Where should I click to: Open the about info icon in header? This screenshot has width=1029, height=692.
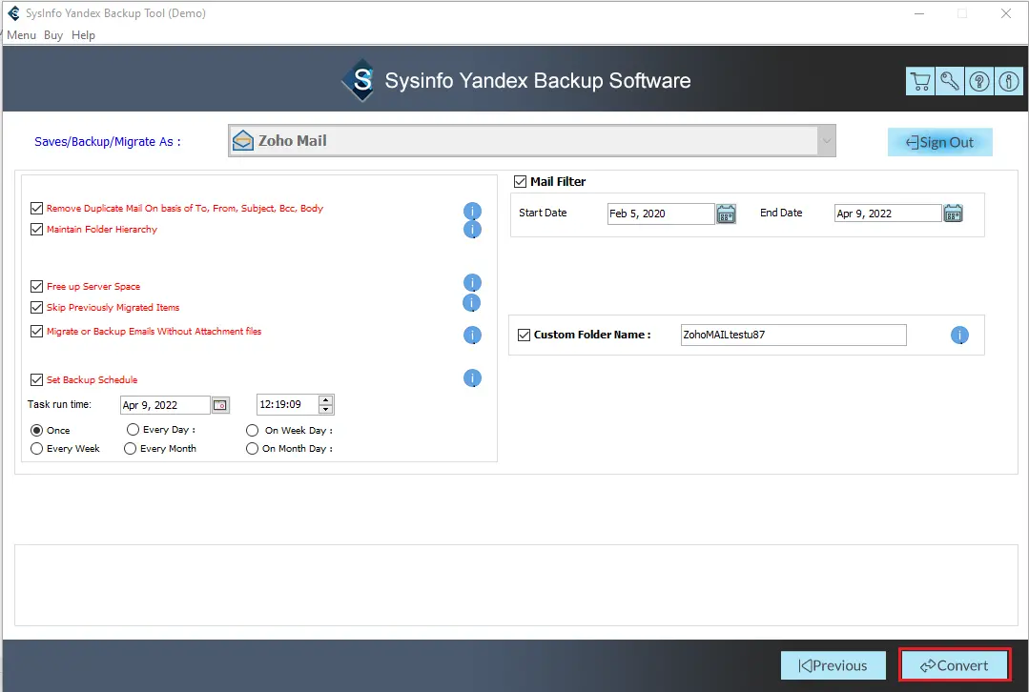pyautogui.click(x=1008, y=81)
